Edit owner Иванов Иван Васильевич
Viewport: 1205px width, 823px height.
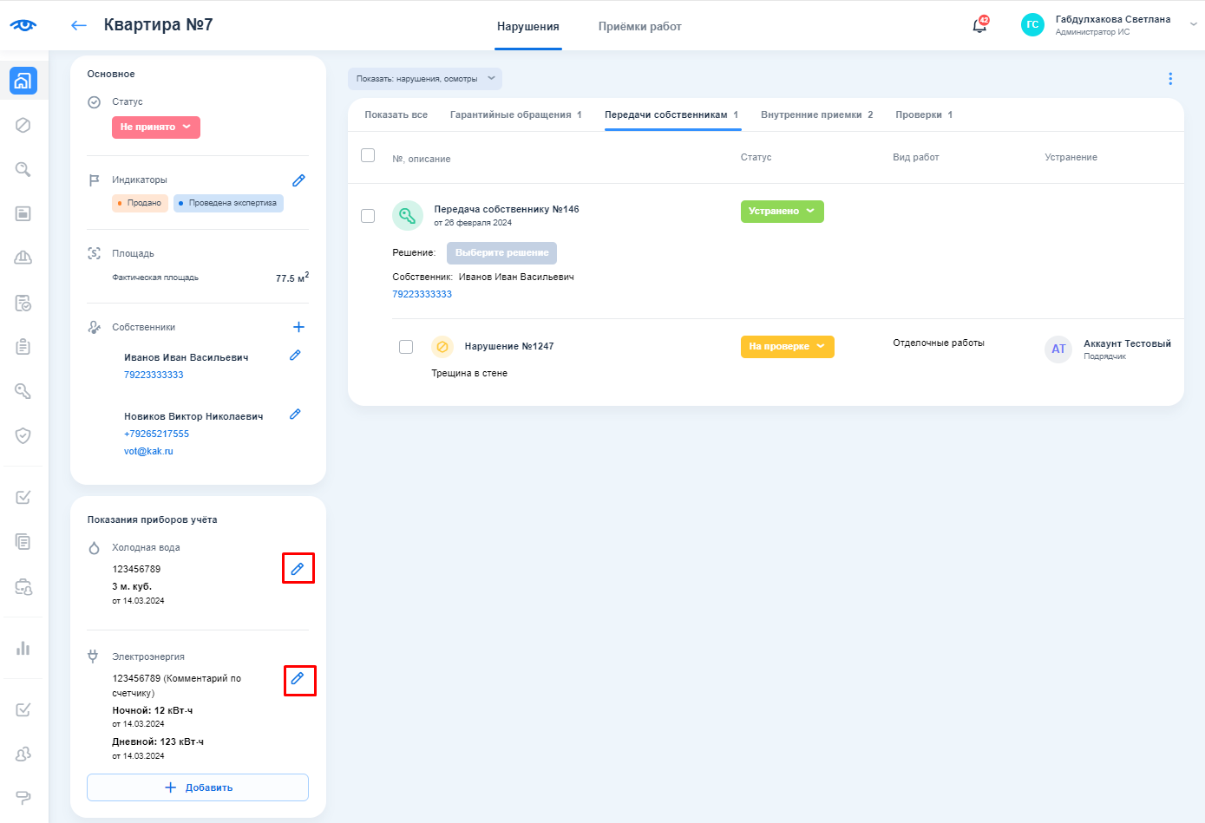[x=295, y=356]
